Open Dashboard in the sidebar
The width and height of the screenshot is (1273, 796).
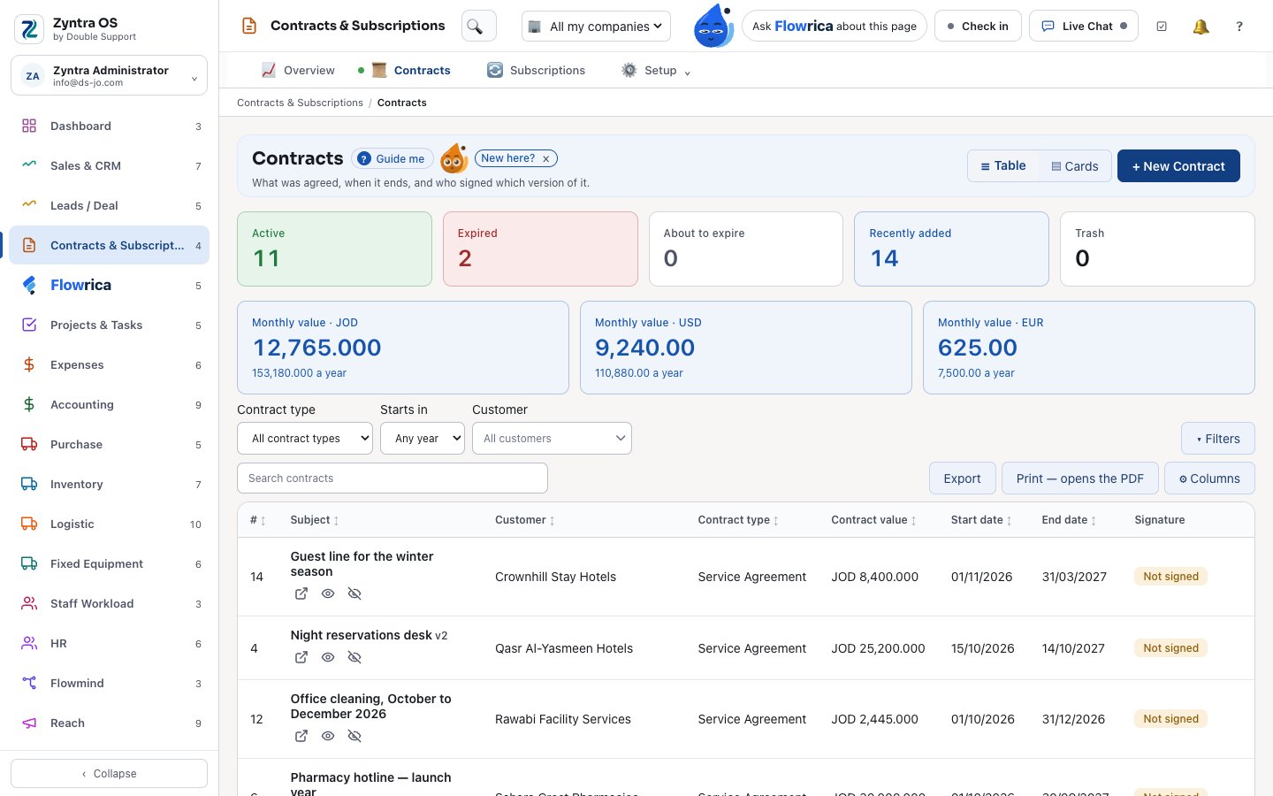pyautogui.click(x=110, y=126)
